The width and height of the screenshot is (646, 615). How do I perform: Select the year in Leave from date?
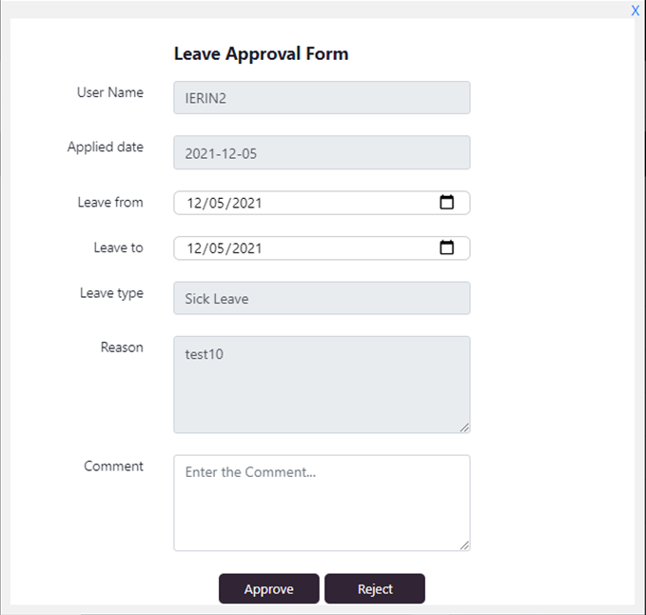coord(246,203)
